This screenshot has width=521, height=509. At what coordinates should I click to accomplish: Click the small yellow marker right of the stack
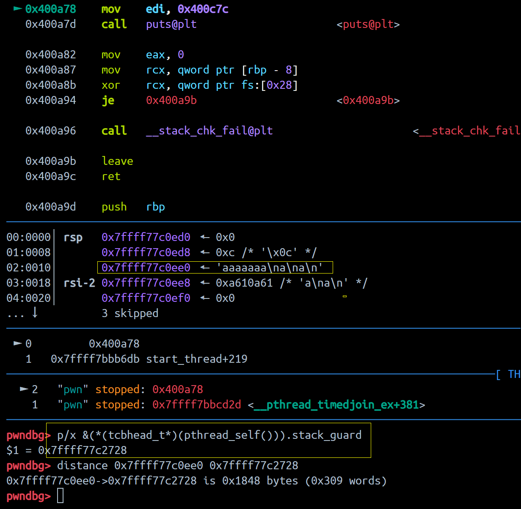(345, 296)
